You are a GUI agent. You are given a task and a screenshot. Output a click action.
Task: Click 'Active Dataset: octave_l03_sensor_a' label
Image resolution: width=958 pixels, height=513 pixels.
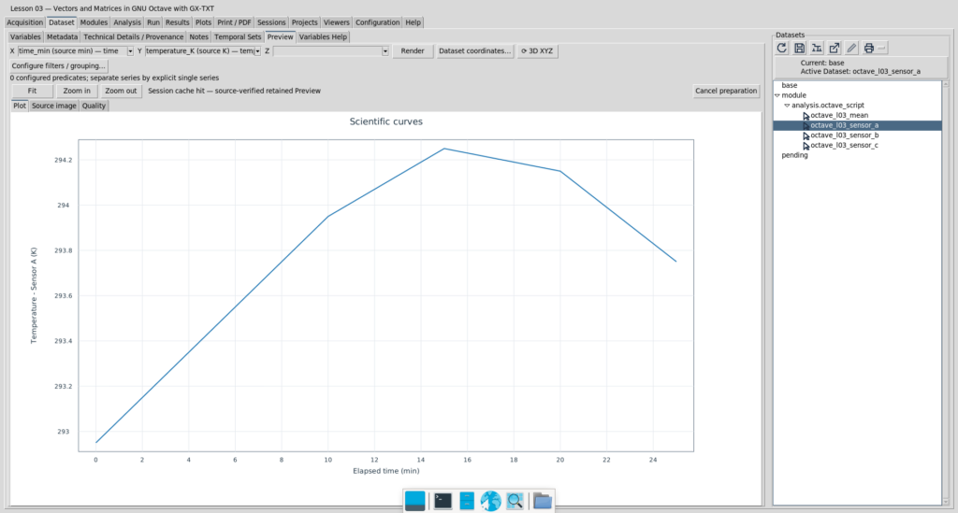point(861,71)
